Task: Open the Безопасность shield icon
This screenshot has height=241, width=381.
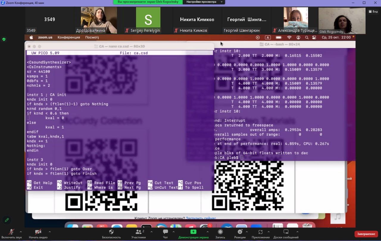Action: (x=111, y=232)
